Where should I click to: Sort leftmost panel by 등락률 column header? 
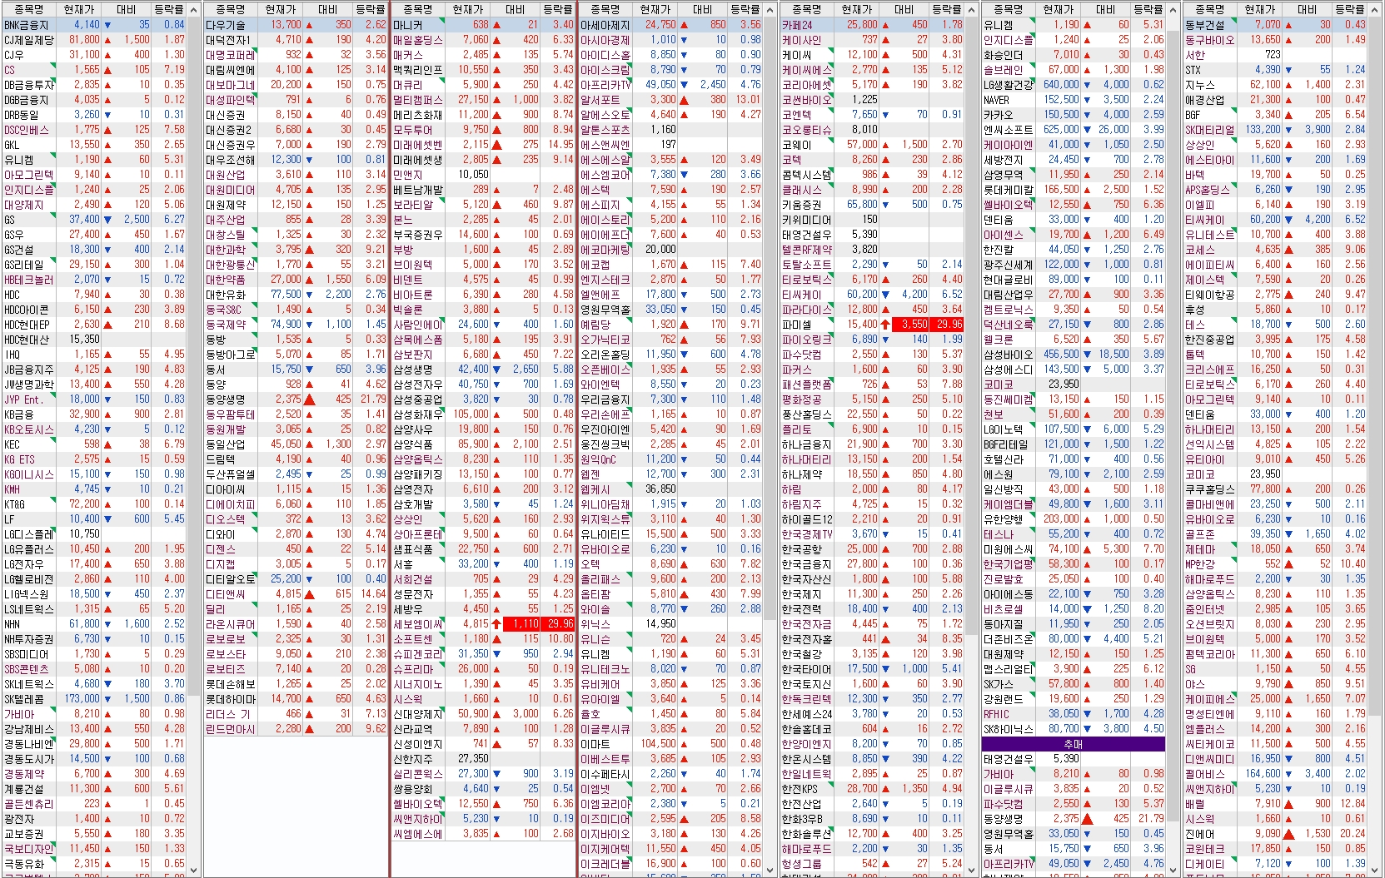coord(168,9)
